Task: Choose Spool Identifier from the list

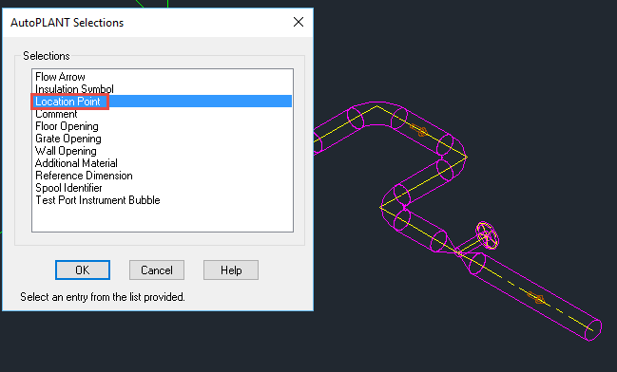Action: pyautogui.click(x=68, y=188)
